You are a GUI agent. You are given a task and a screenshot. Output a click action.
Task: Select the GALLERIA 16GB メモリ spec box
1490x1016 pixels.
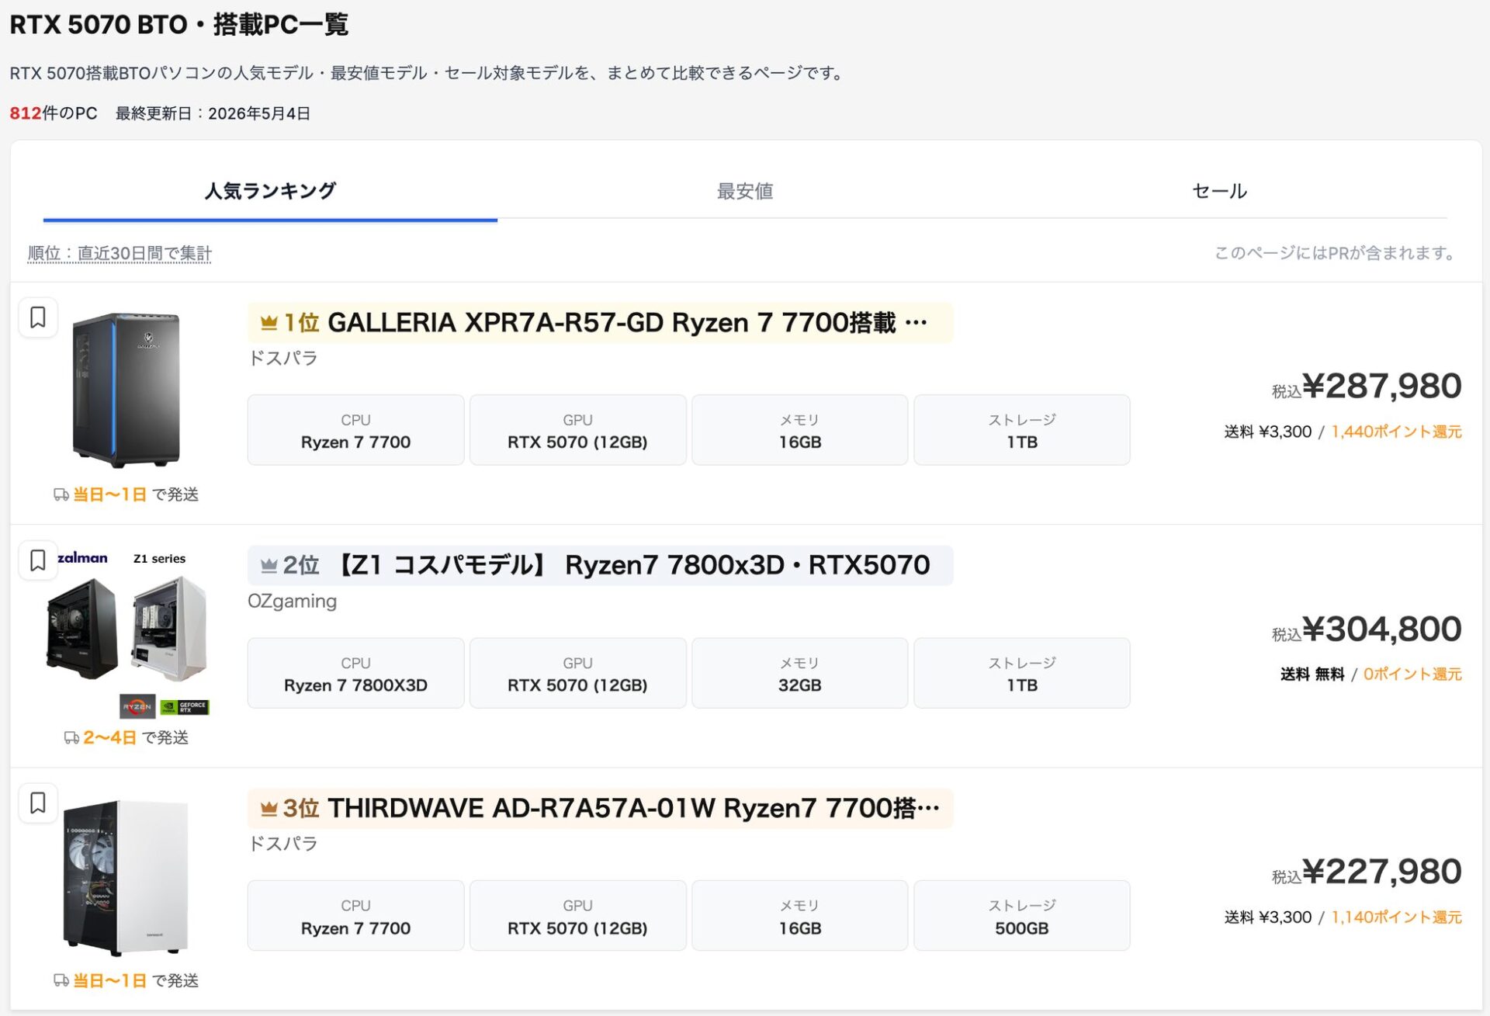tap(799, 430)
